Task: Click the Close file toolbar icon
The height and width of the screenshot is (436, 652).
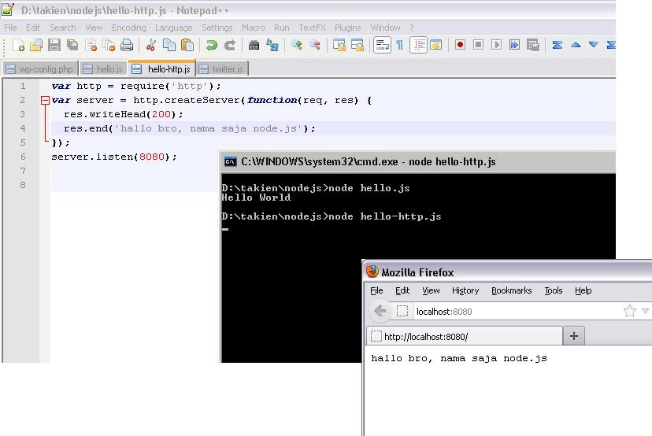Action: tap(91, 45)
